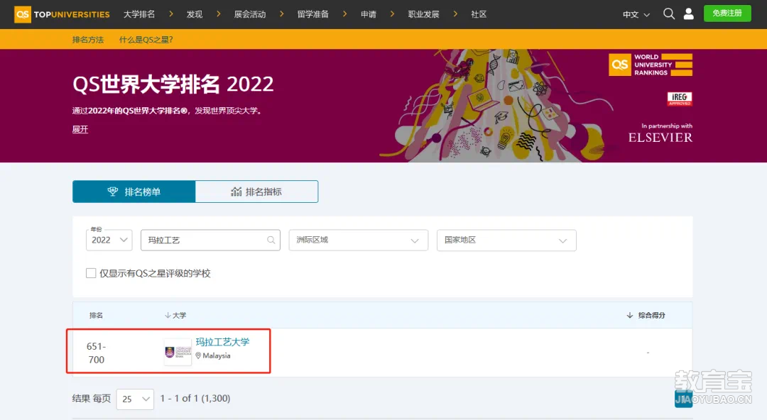Click the trophy icon in 排名榜单 tab

112,191
